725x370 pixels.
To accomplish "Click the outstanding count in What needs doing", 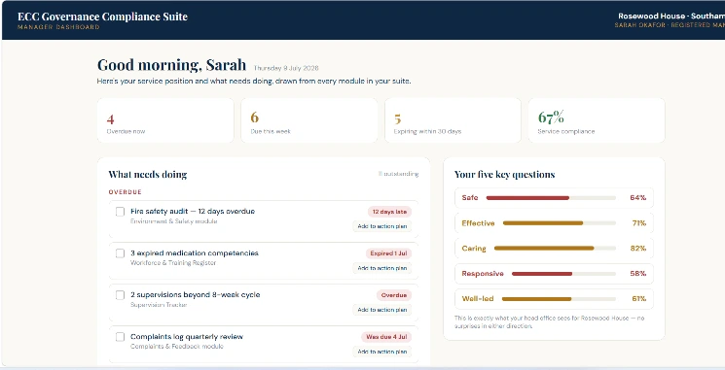I will coord(398,174).
